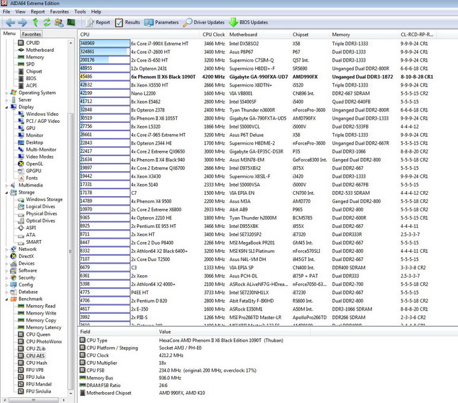Select GPU under Display
The height and width of the screenshot is (403, 458).
point(31,128)
